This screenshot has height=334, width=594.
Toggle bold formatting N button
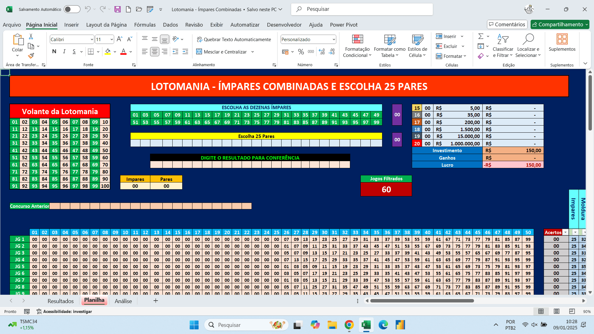pos(54,51)
